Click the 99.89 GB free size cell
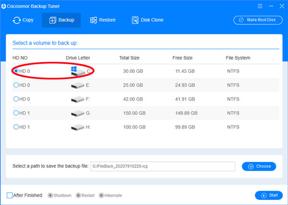This screenshot has height=205, width=288. tap(185, 127)
